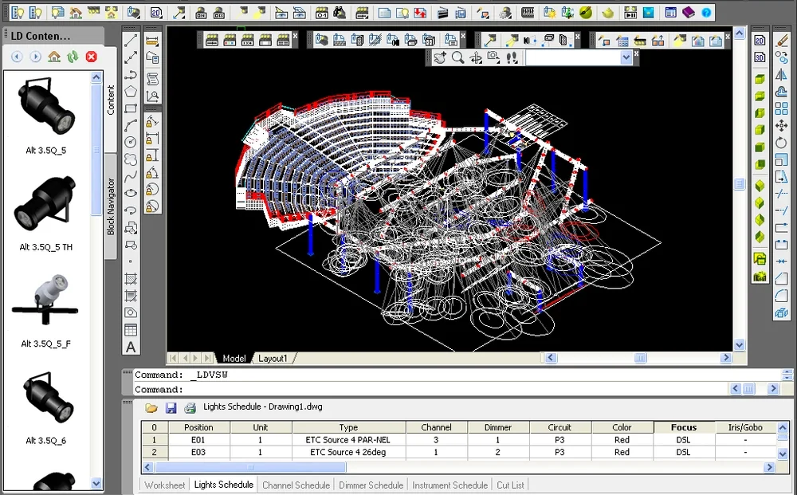Click the Walk footsteps icon in viewport toolbar
This screenshot has height=495, width=797.
[x=512, y=58]
